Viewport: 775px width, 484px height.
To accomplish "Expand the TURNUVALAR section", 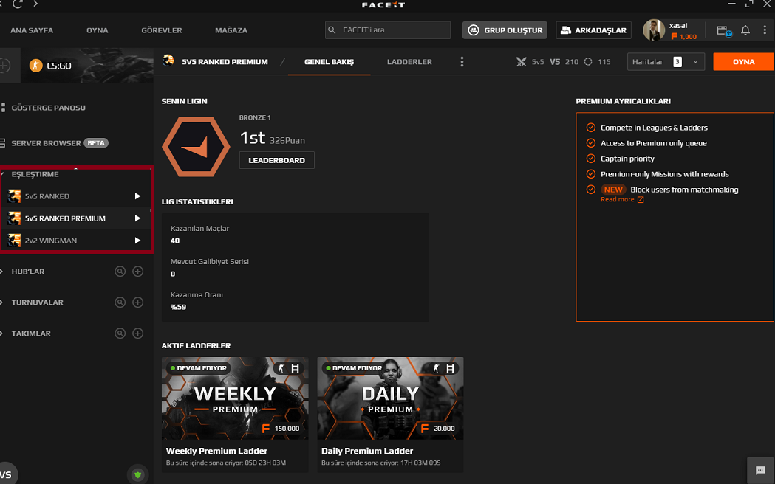I will (x=2, y=302).
